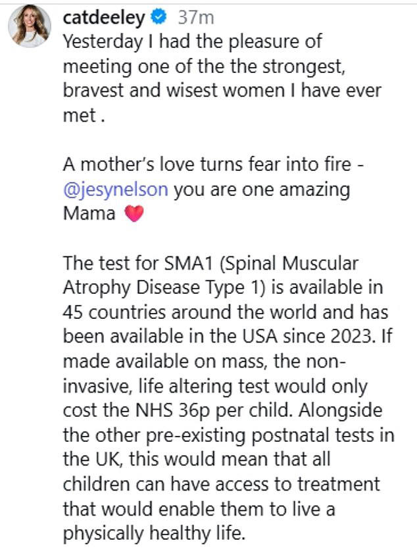Image resolution: width=417 pixels, height=551 pixels.
Task: Click the catdeeley profile picture
Action: coord(29,26)
